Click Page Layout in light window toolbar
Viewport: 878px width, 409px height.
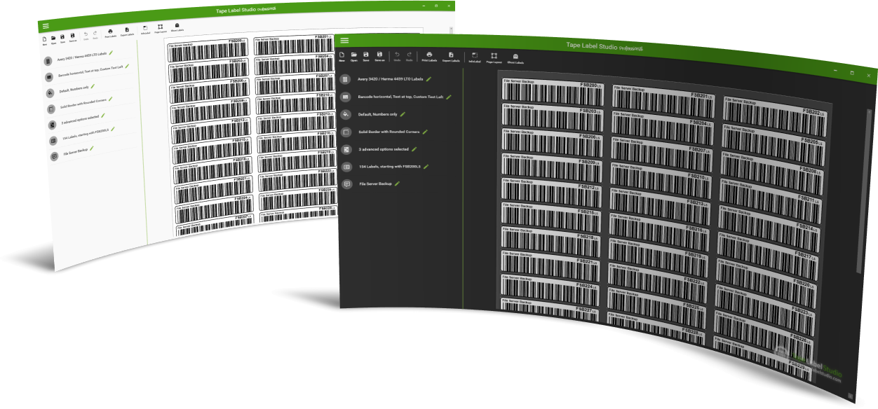pyautogui.click(x=161, y=28)
